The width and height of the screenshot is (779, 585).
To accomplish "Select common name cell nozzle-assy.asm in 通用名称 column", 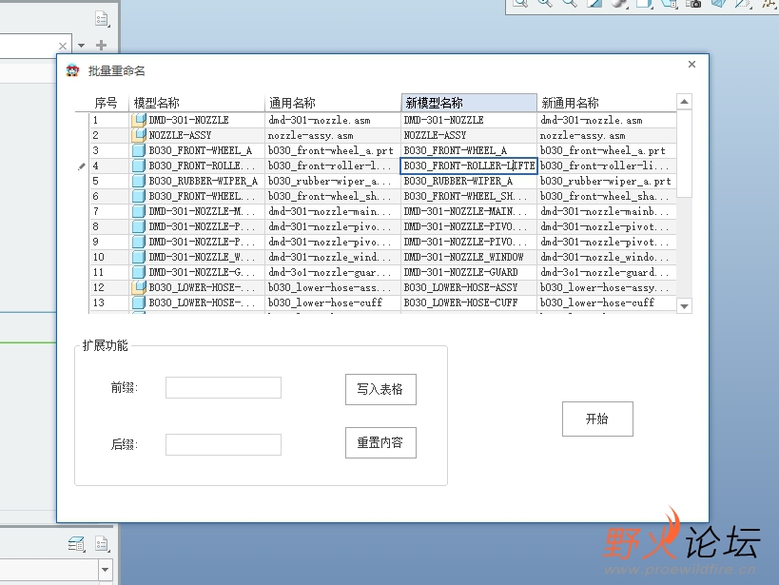I will [x=333, y=135].
